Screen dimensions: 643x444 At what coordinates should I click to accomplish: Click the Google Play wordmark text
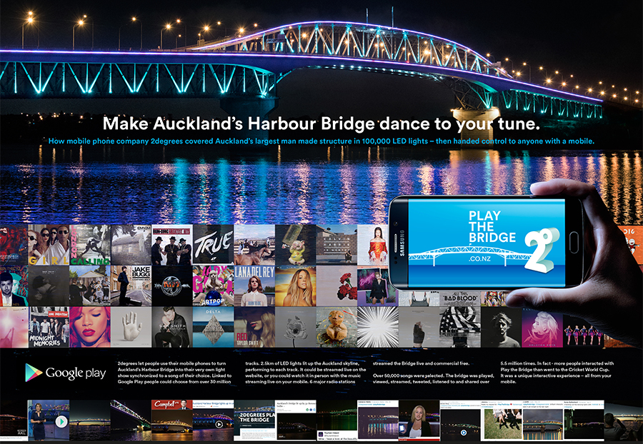tap(76, 373)
